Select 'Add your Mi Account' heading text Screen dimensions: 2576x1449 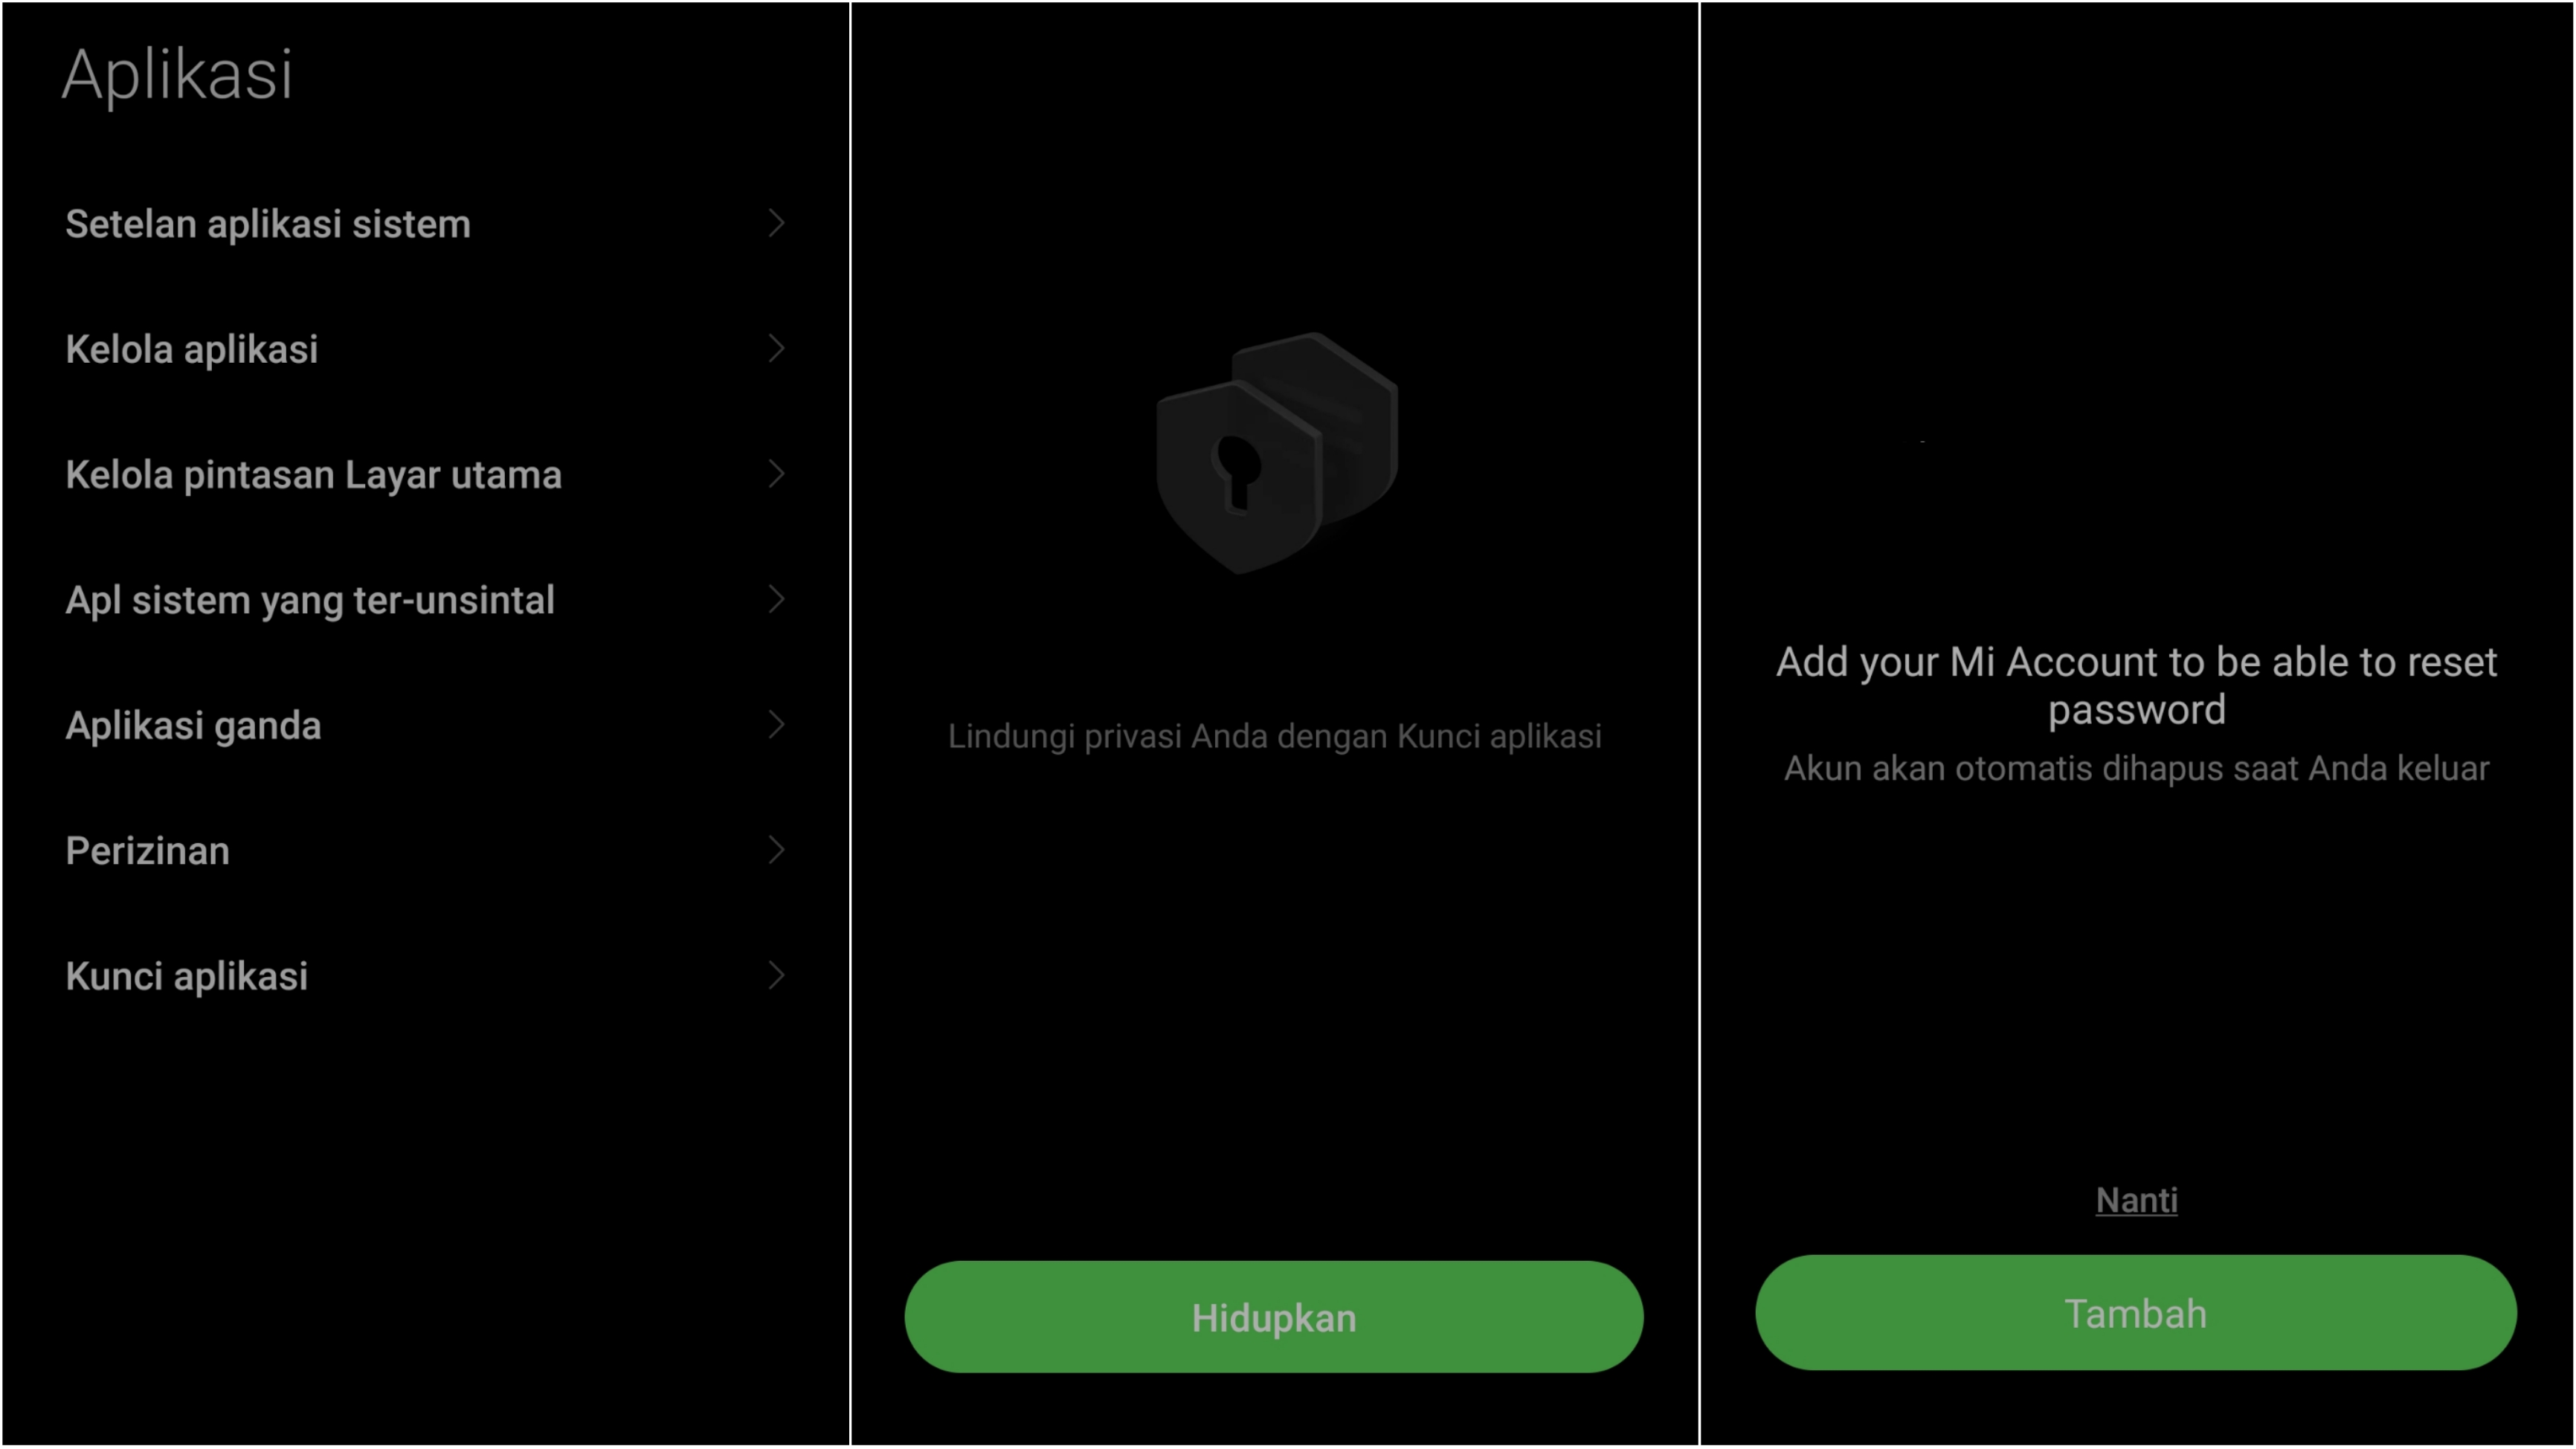pyautogui.click(x=2136, y=685)
